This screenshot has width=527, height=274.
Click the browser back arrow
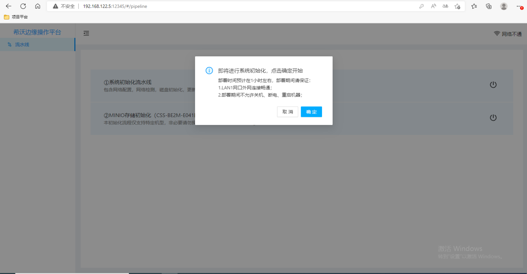pyautogui.click(x=9, y=6)
